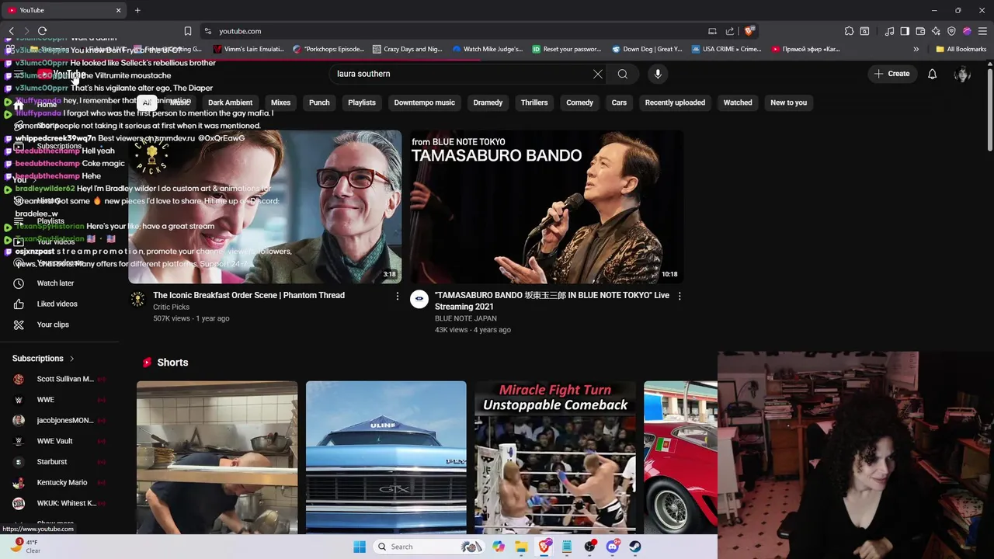Image resolution: width=994 pixels, height=559 pixels.
Task: Open the Windows Start menu
Action: [x=360, y=547]
